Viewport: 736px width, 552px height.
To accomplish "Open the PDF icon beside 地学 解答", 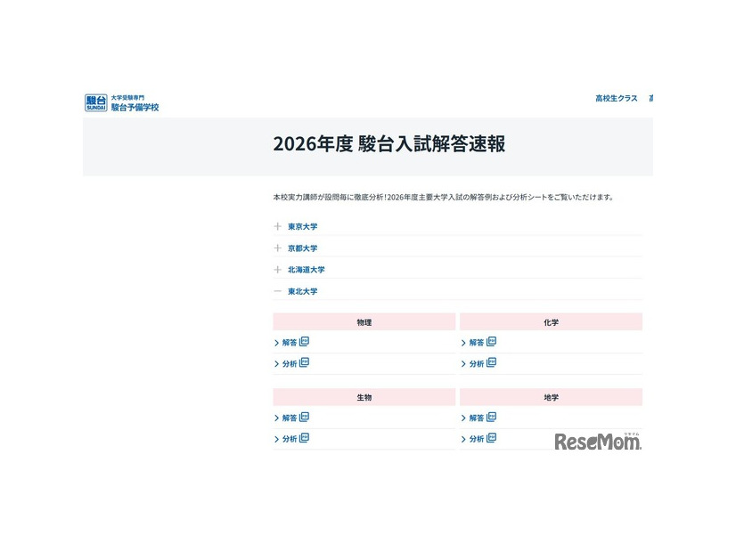I will 491,417.
